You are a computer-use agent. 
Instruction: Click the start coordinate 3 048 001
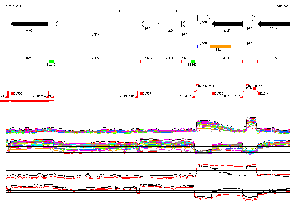click(x=13, y=6)
